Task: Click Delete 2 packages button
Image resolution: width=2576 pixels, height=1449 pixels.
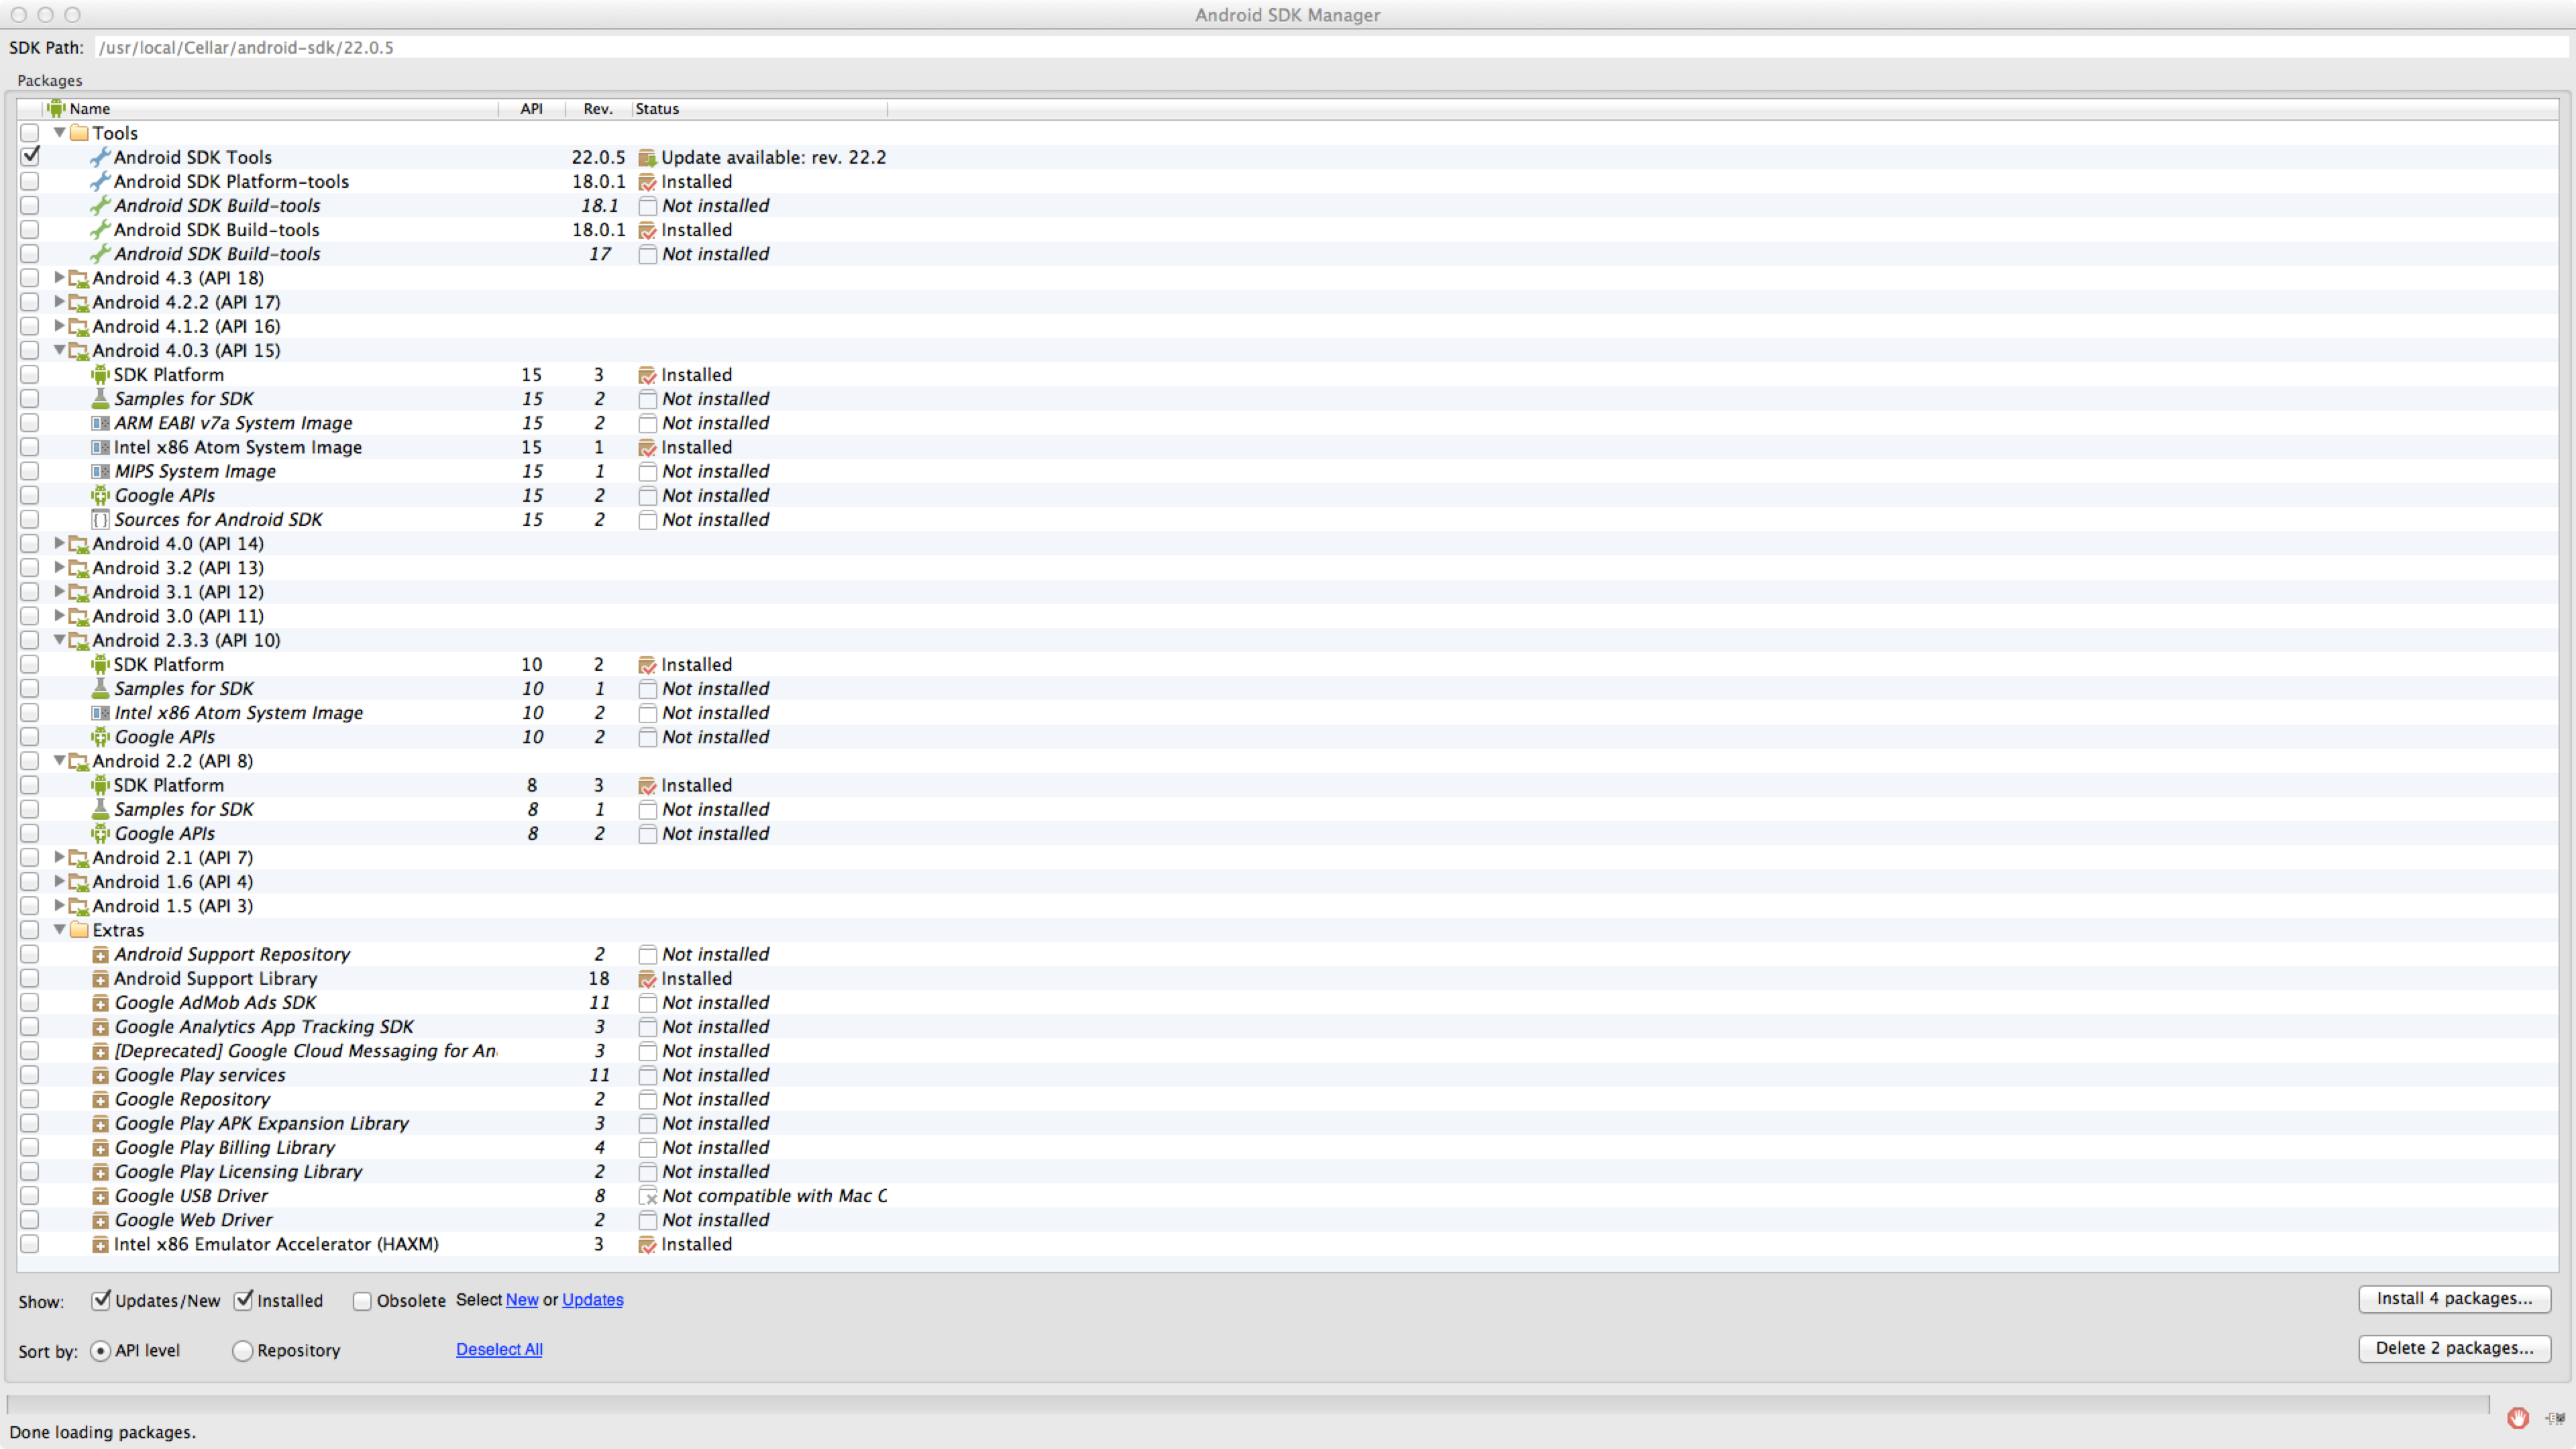Action: pos(2454,1348)
